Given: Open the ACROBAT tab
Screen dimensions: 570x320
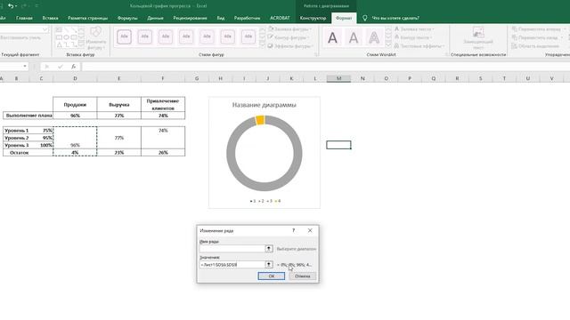Looking at the screenshot, I should tap(280, 18).
